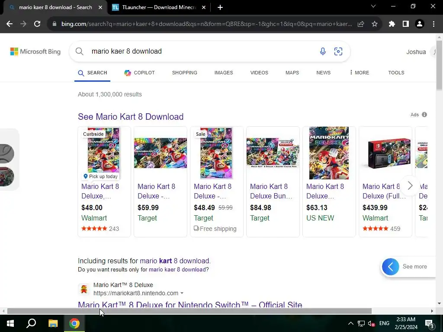Image resolution: width=443 pixels, height=332 pixels.
Task: Click the blue See more arrow
Action: [x=391, y=266]
